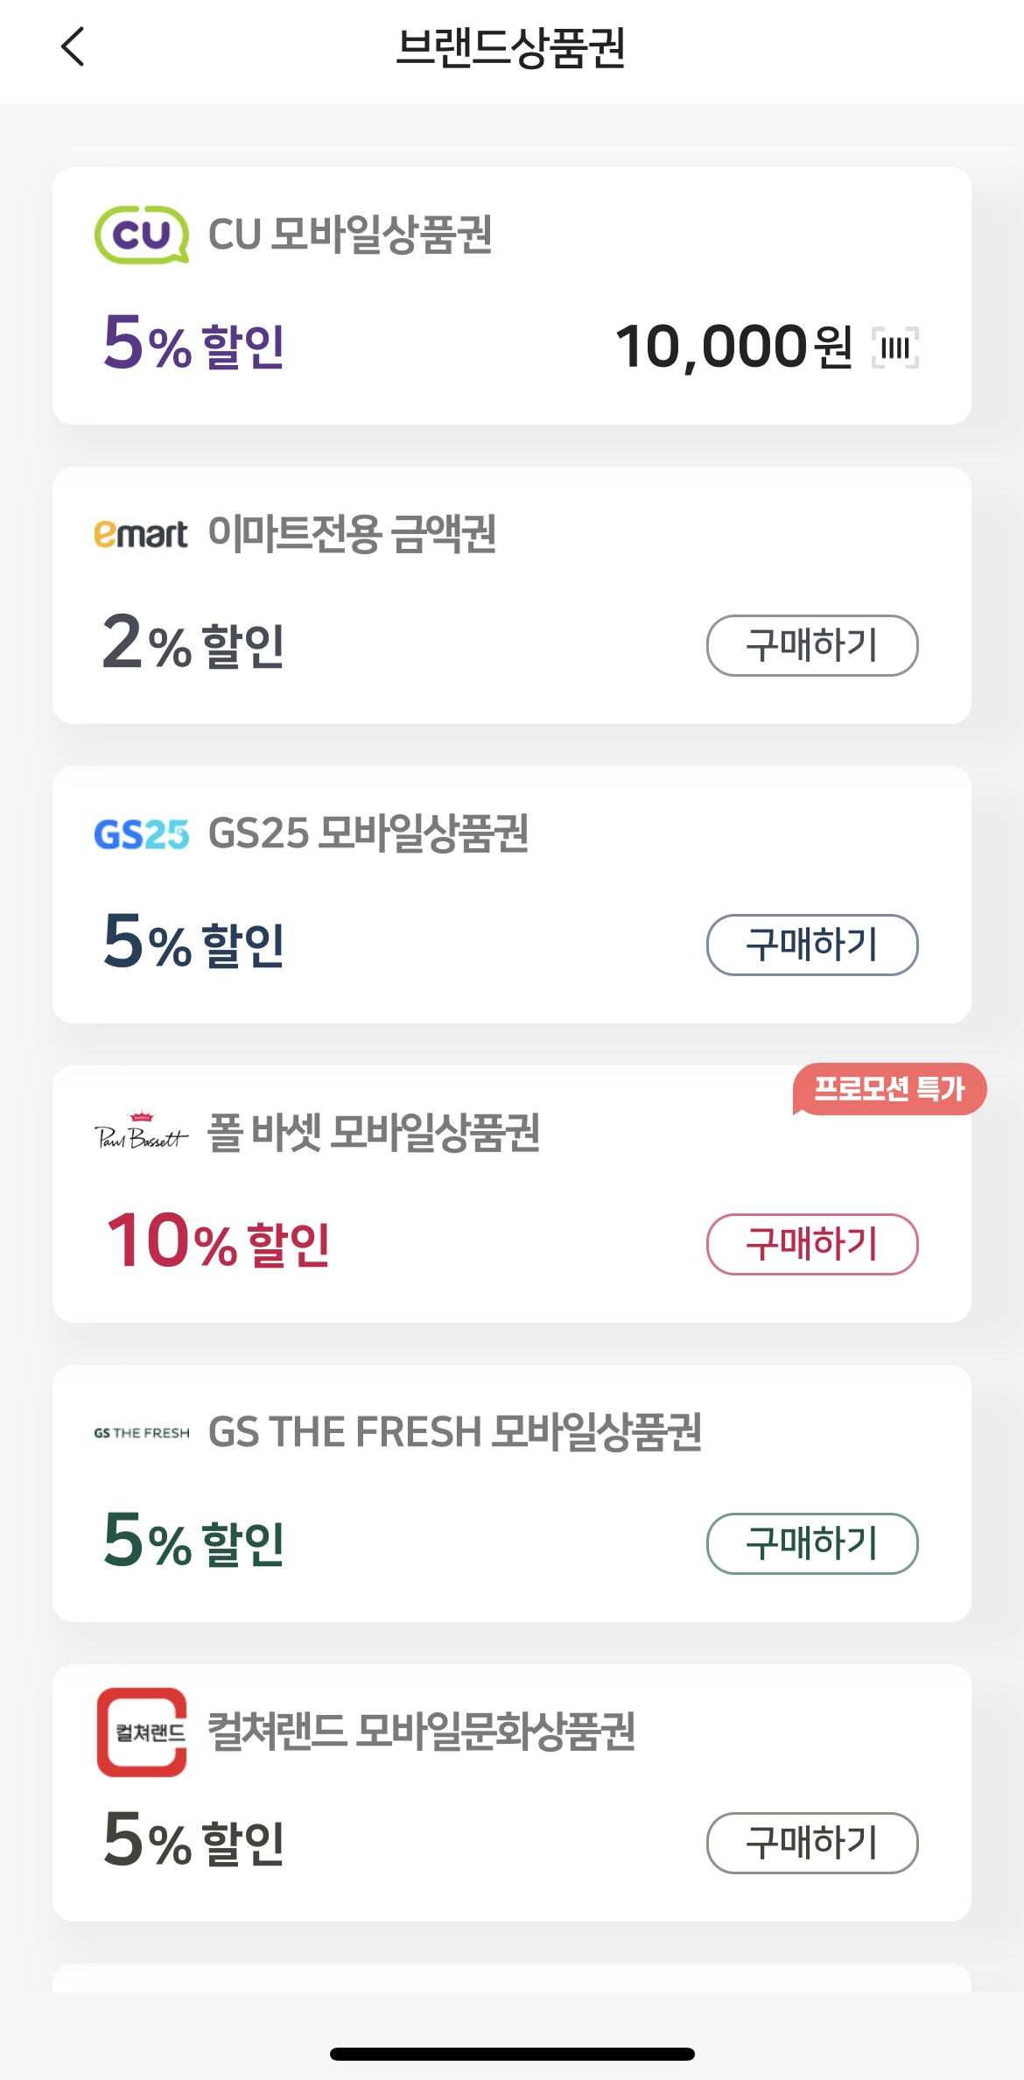Image resolution: width=1024 pixels, height=2080 pixels.
Task: Click 구매하기 for GS25 모바일상품권
Action: click(812, 945)
